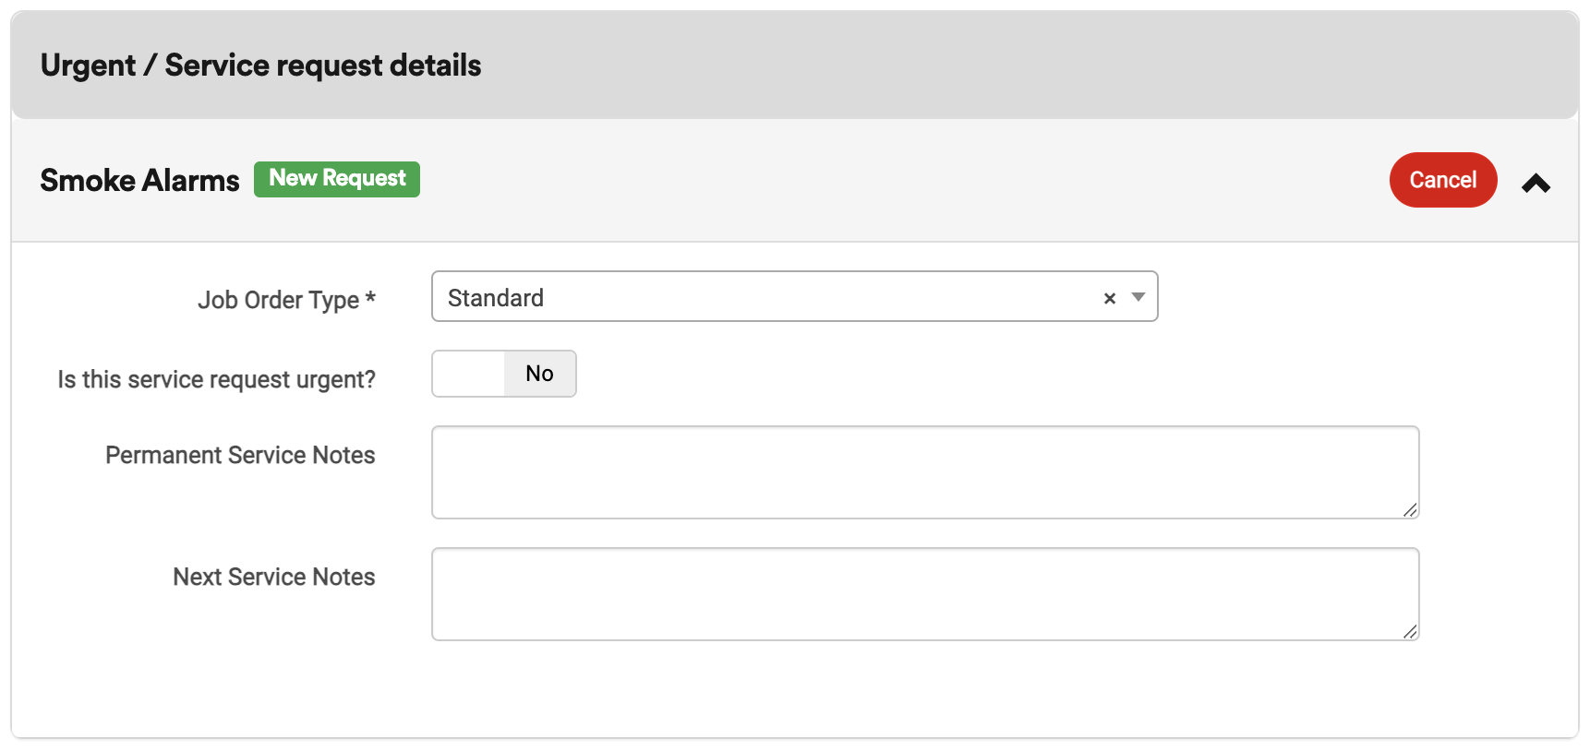Click the No label on urgent toggle
This screenshot has width=1590, height=751.
click(539, 374)
